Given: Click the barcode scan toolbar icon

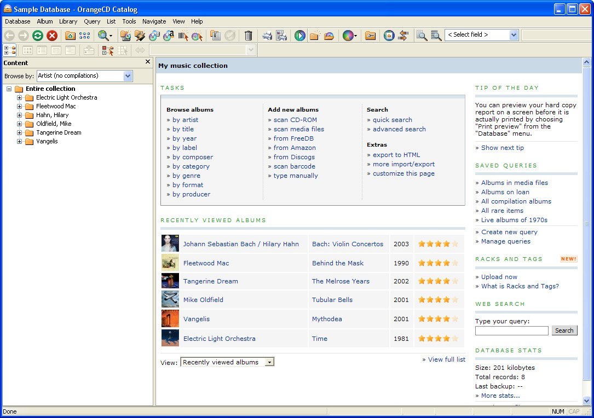Looking at the screenshot, I should click(183, 36).
